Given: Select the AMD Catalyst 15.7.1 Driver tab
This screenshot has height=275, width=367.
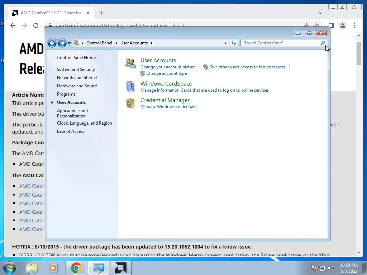Looking at the screenshot, I should point(51,13).
